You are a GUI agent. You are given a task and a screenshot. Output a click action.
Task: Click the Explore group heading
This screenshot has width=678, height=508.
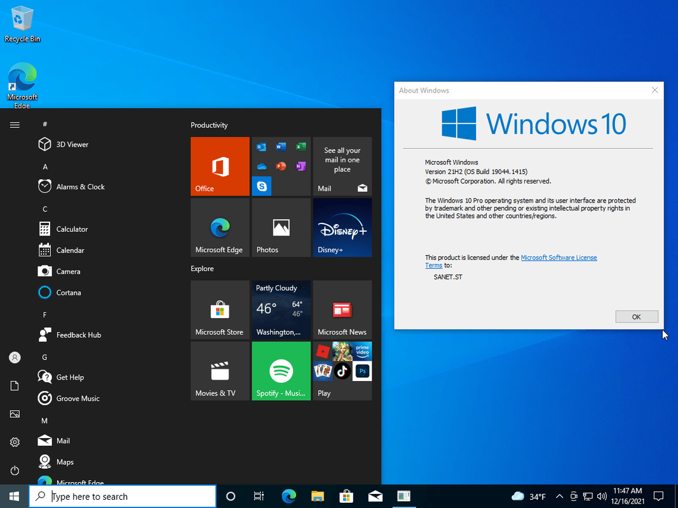tap(202, 268)
